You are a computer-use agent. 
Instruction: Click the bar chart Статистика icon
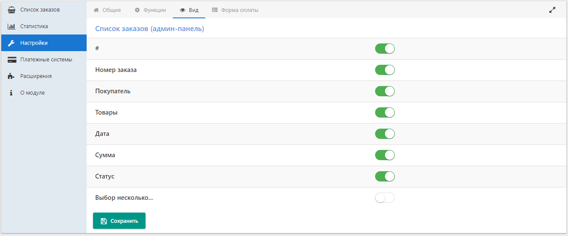[12, 26]
